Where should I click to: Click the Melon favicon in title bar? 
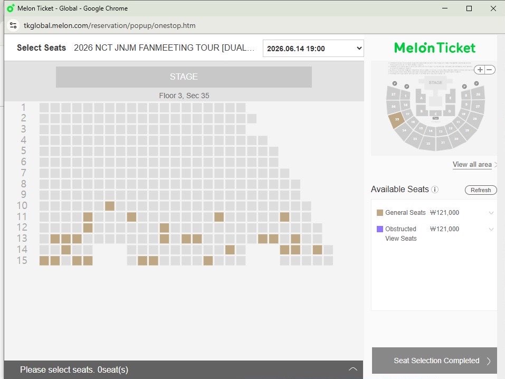[11, 8]
